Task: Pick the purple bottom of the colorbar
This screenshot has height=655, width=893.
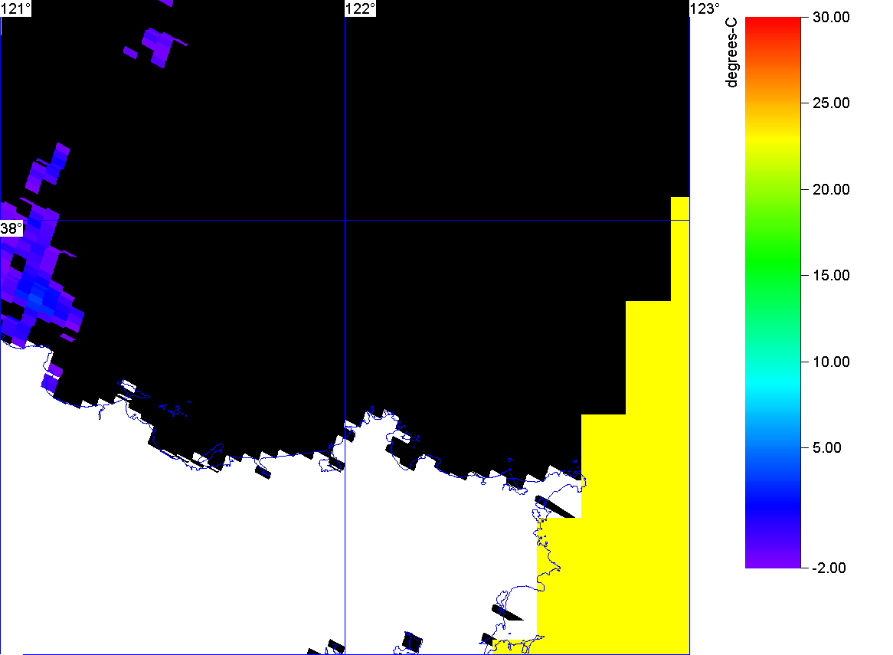Action: coord(772,559)
